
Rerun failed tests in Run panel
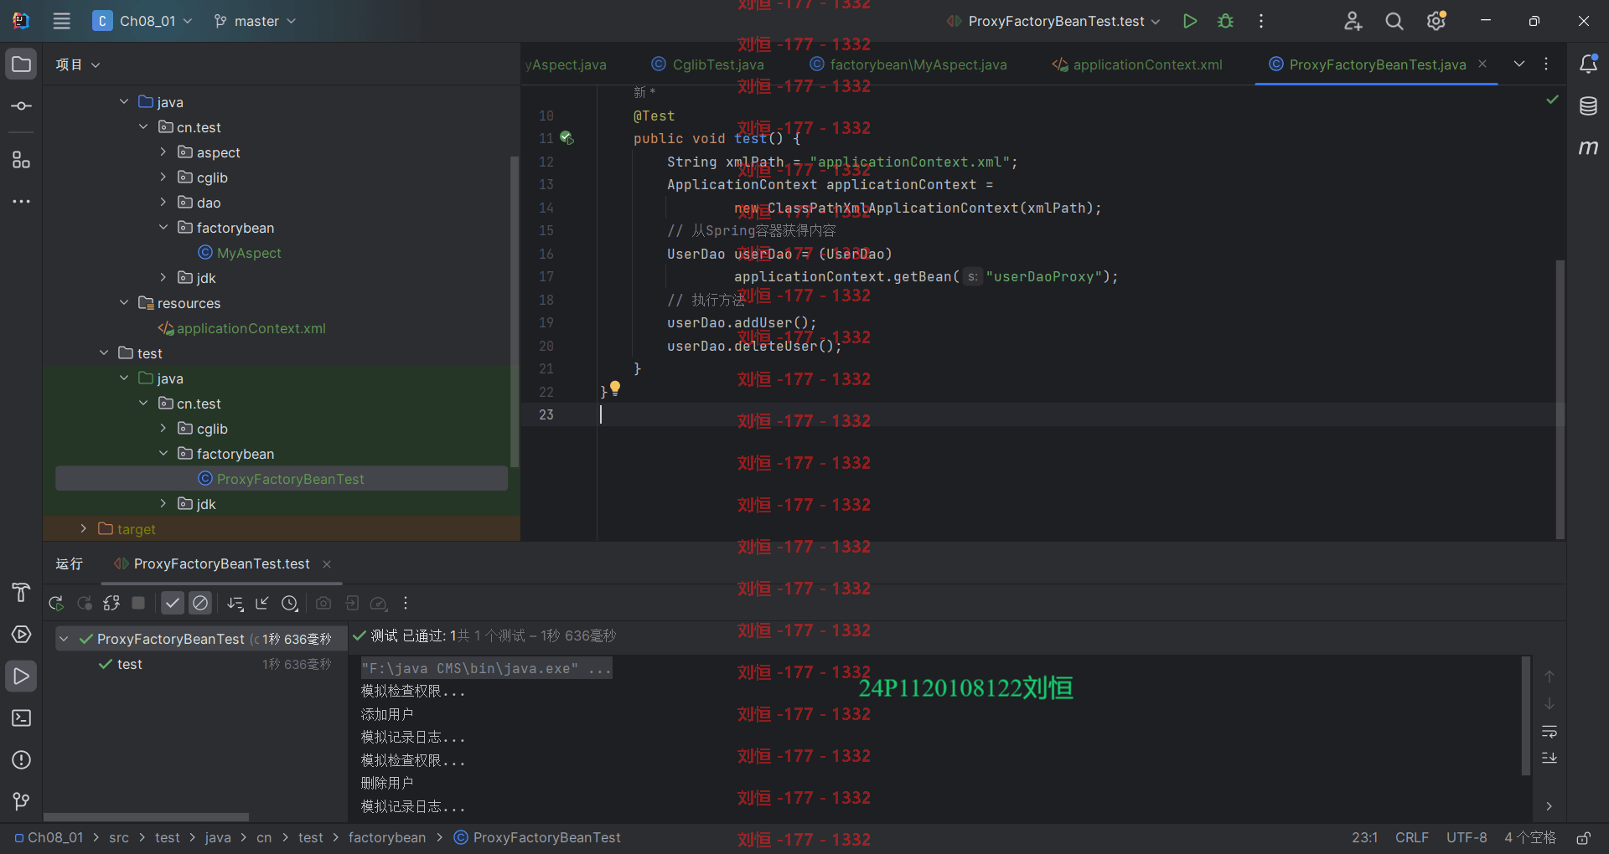tap(85, 603)
